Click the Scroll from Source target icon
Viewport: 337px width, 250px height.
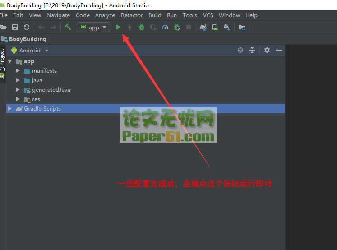(240, 50)
